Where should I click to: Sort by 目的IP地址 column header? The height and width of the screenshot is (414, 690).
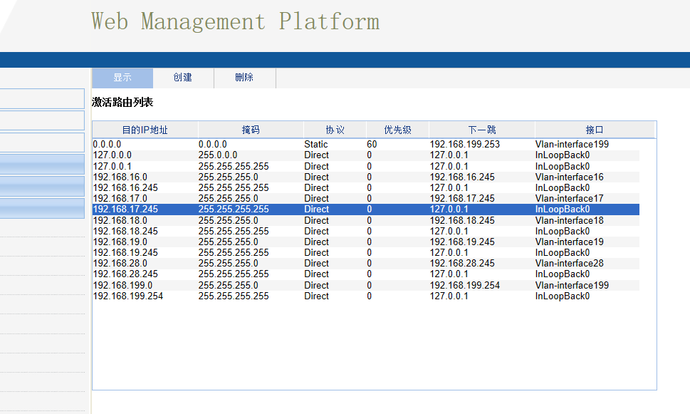(145, 130)
